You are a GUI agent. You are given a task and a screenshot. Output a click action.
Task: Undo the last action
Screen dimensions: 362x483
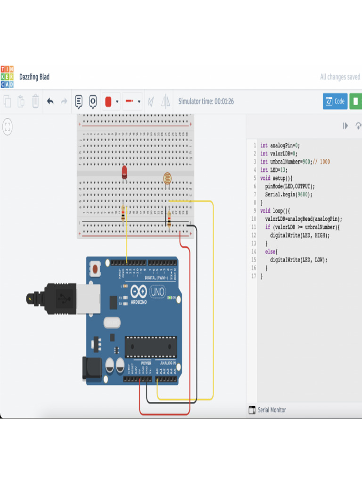coord(50,101)
